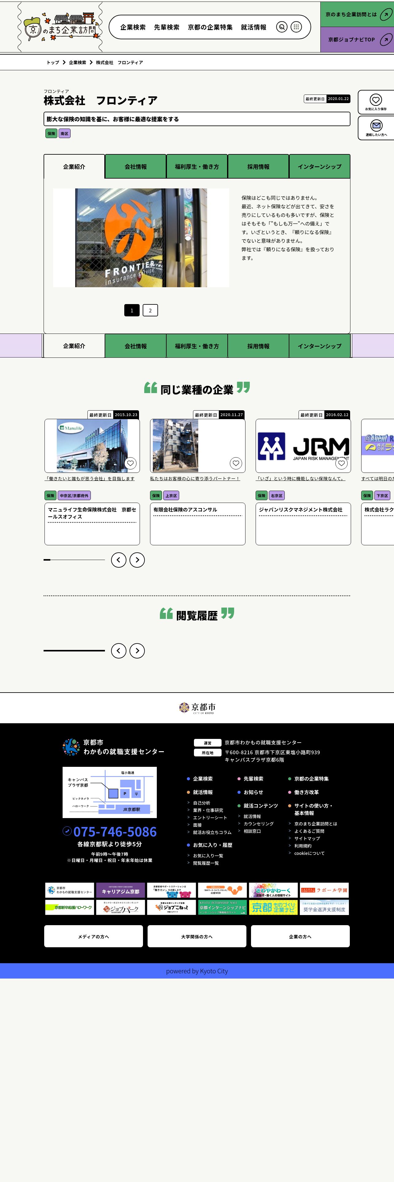The width and height of the screenshot is (394, 1182).
Task: Open 有限会社保険のアスコンサル company name
Action: (185, 510)
